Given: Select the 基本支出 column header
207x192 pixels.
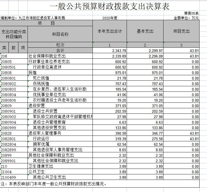Looking at the screenshot, I should pos(145,31).
